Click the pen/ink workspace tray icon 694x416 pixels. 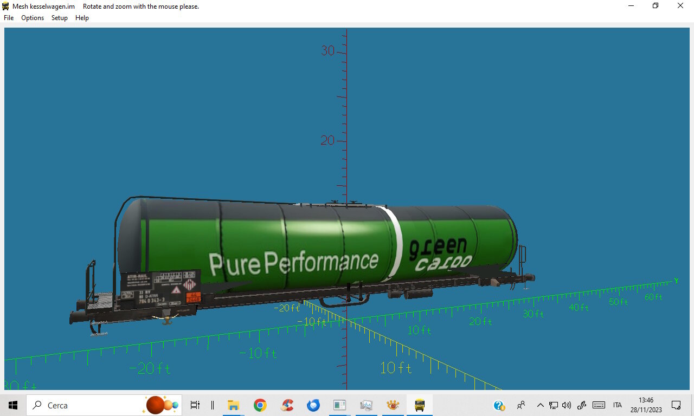tap(582, 405)
